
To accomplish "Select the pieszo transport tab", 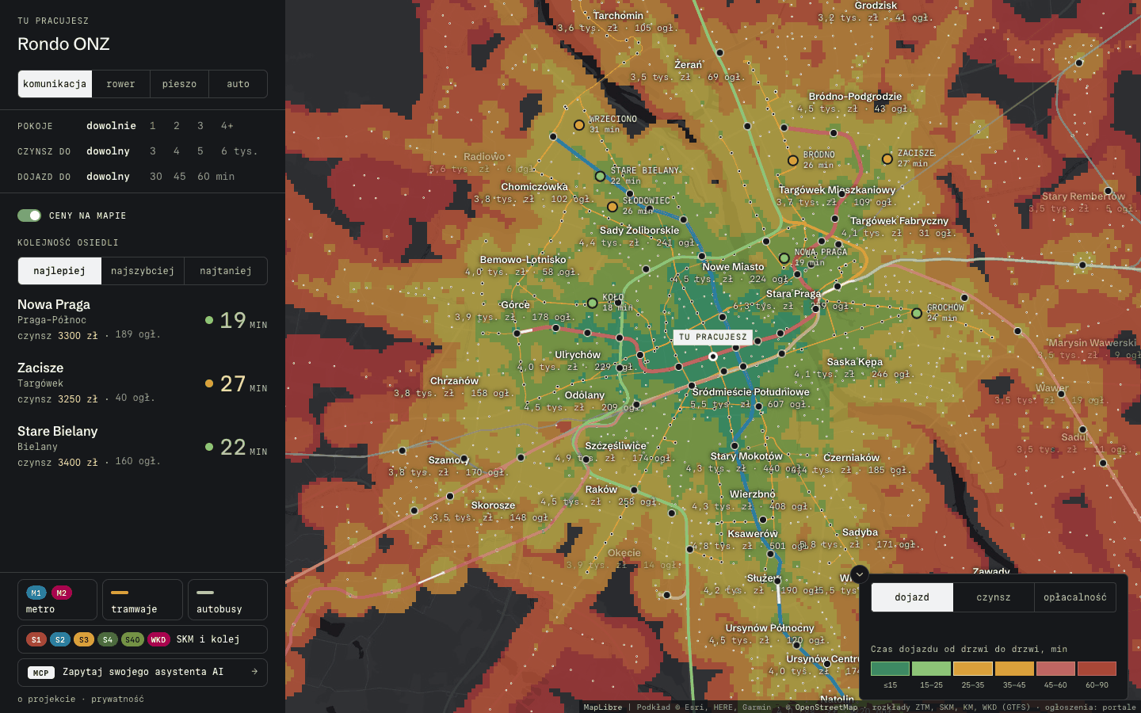I will point(179,84).
